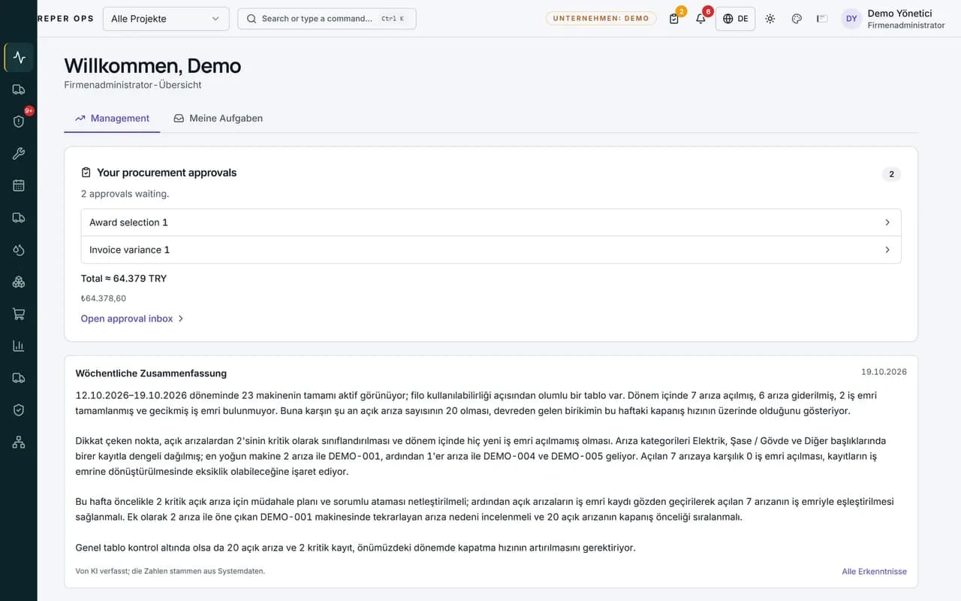Follow the Open approval inbox link
961x601 pixels.
tap(132, 319)
